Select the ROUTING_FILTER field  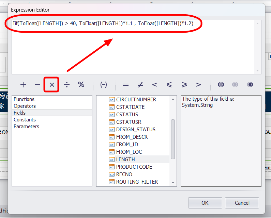[x=137, y=182]
